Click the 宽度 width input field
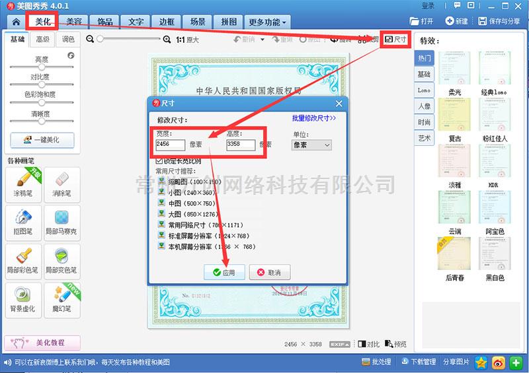The height and width of the screenshot is (373, 529). 169,145
